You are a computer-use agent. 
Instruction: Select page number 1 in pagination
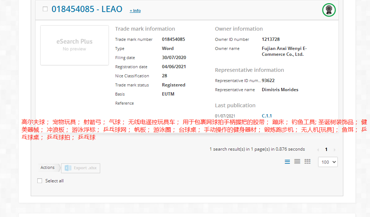click(x=326, y=150)
